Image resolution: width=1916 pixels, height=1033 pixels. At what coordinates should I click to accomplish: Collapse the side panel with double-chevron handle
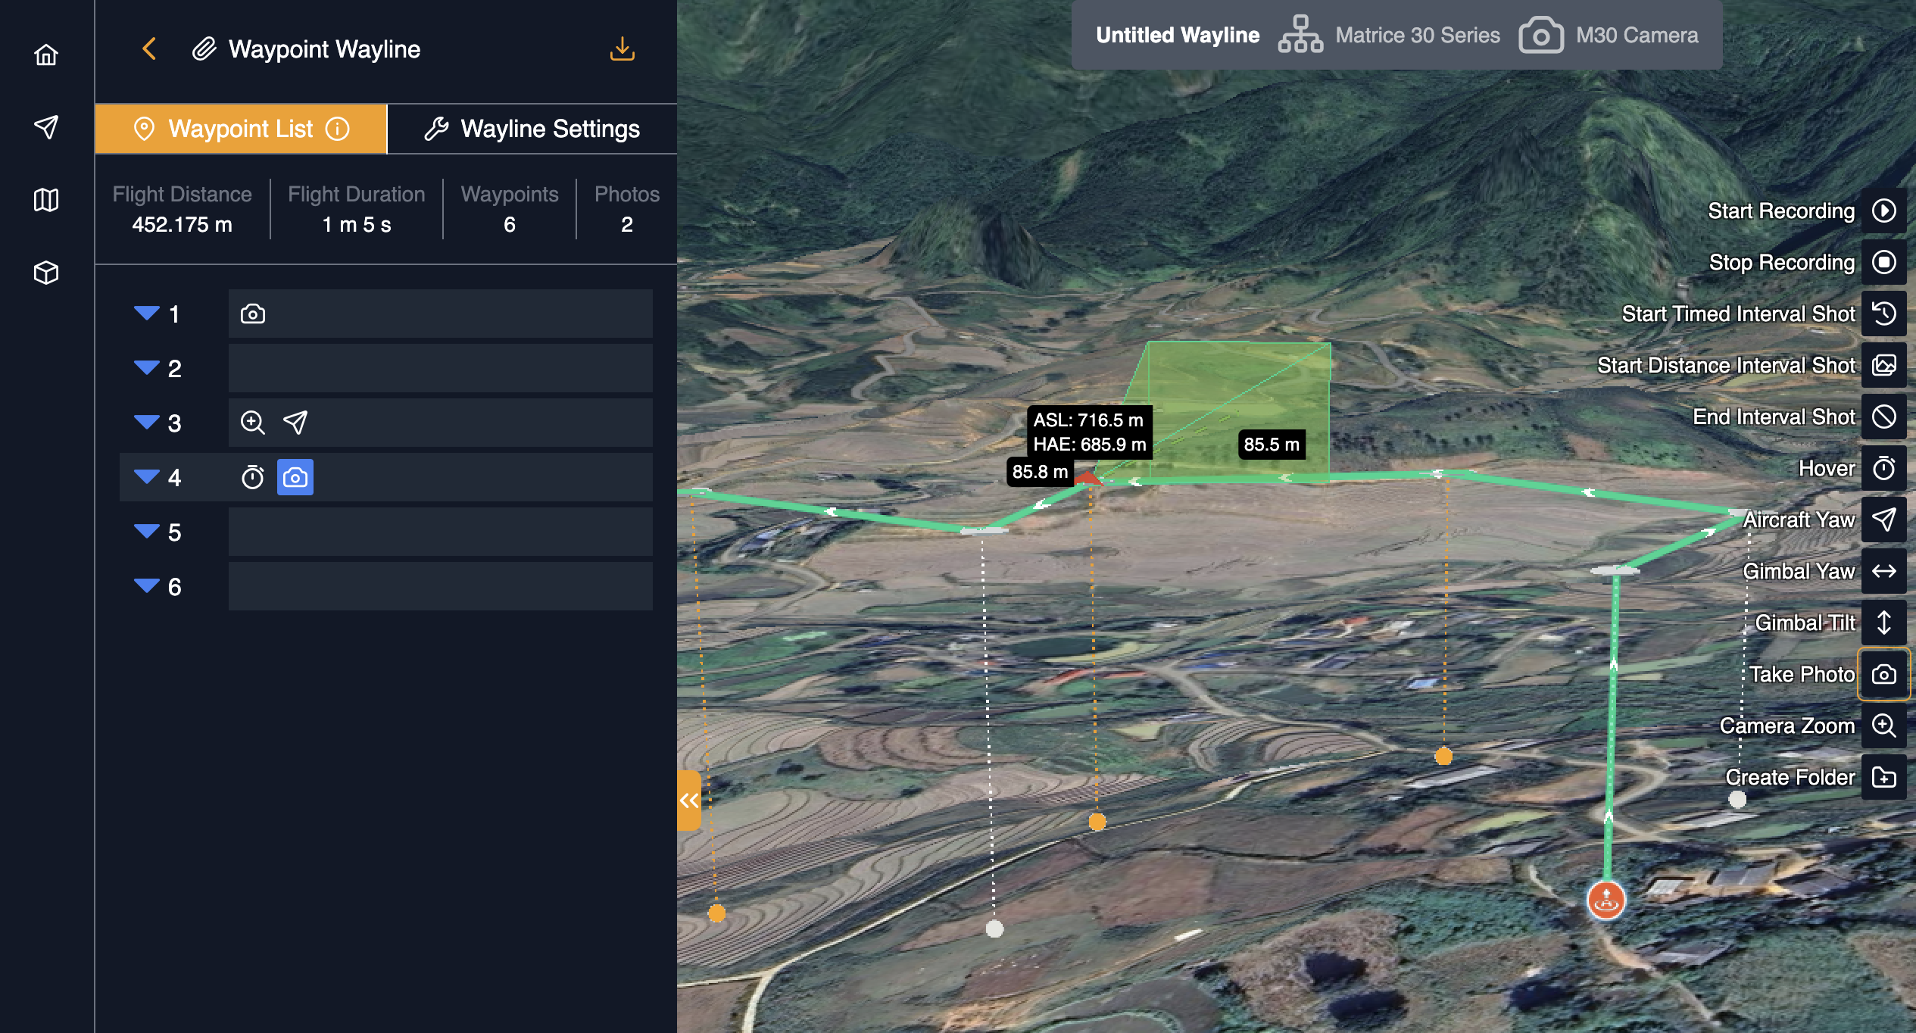point(688,800)
